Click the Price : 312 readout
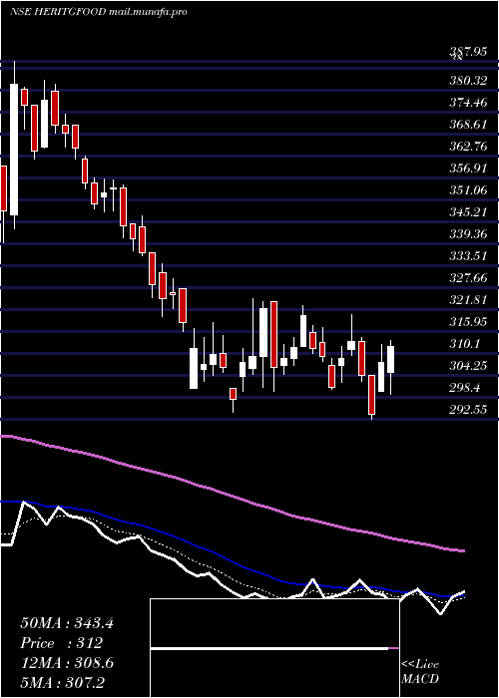This screenshot has width=499, height=698. 62,643
